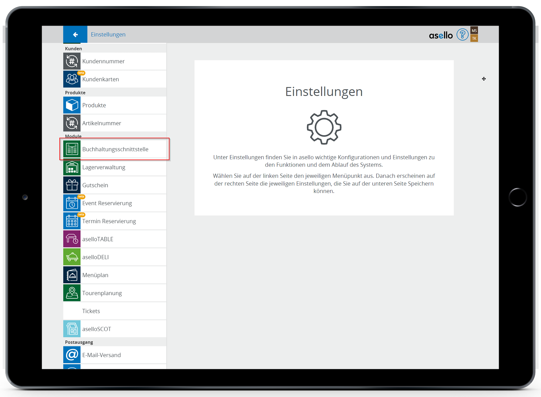Click the MS user badge
This screenshot has height=397, width=541.
click(x=474, y=31)
